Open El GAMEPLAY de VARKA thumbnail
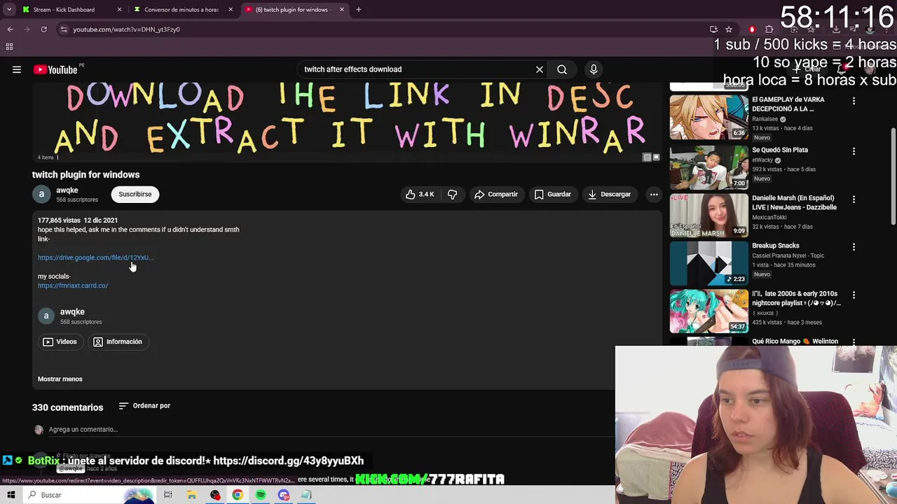897x504 pixels. (708, 117)
